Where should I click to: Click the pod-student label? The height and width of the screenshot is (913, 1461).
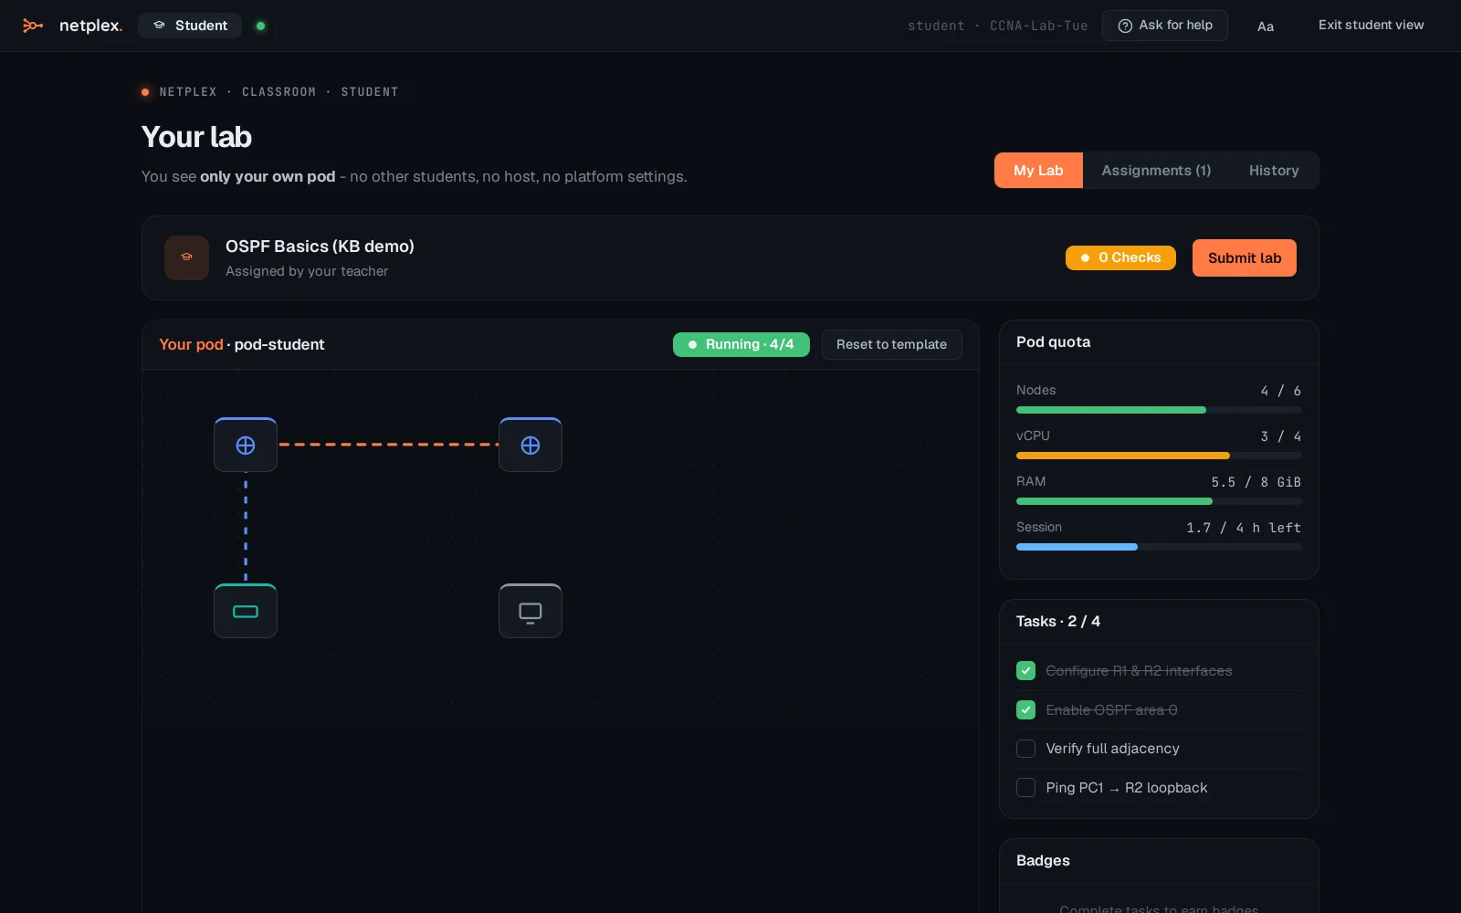pos(279,344)
